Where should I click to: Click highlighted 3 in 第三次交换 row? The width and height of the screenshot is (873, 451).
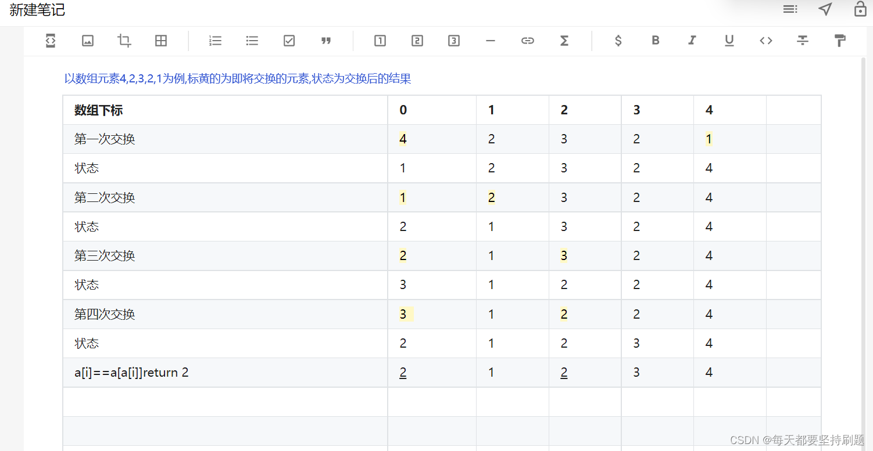pos(564,256)
